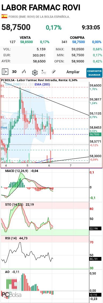Click the chart title PCBOLSA Labor Farmac Rovi Intradia
The height and width of the screenshot is (303, 103).
pyautogui.click(x=39, y=80)
